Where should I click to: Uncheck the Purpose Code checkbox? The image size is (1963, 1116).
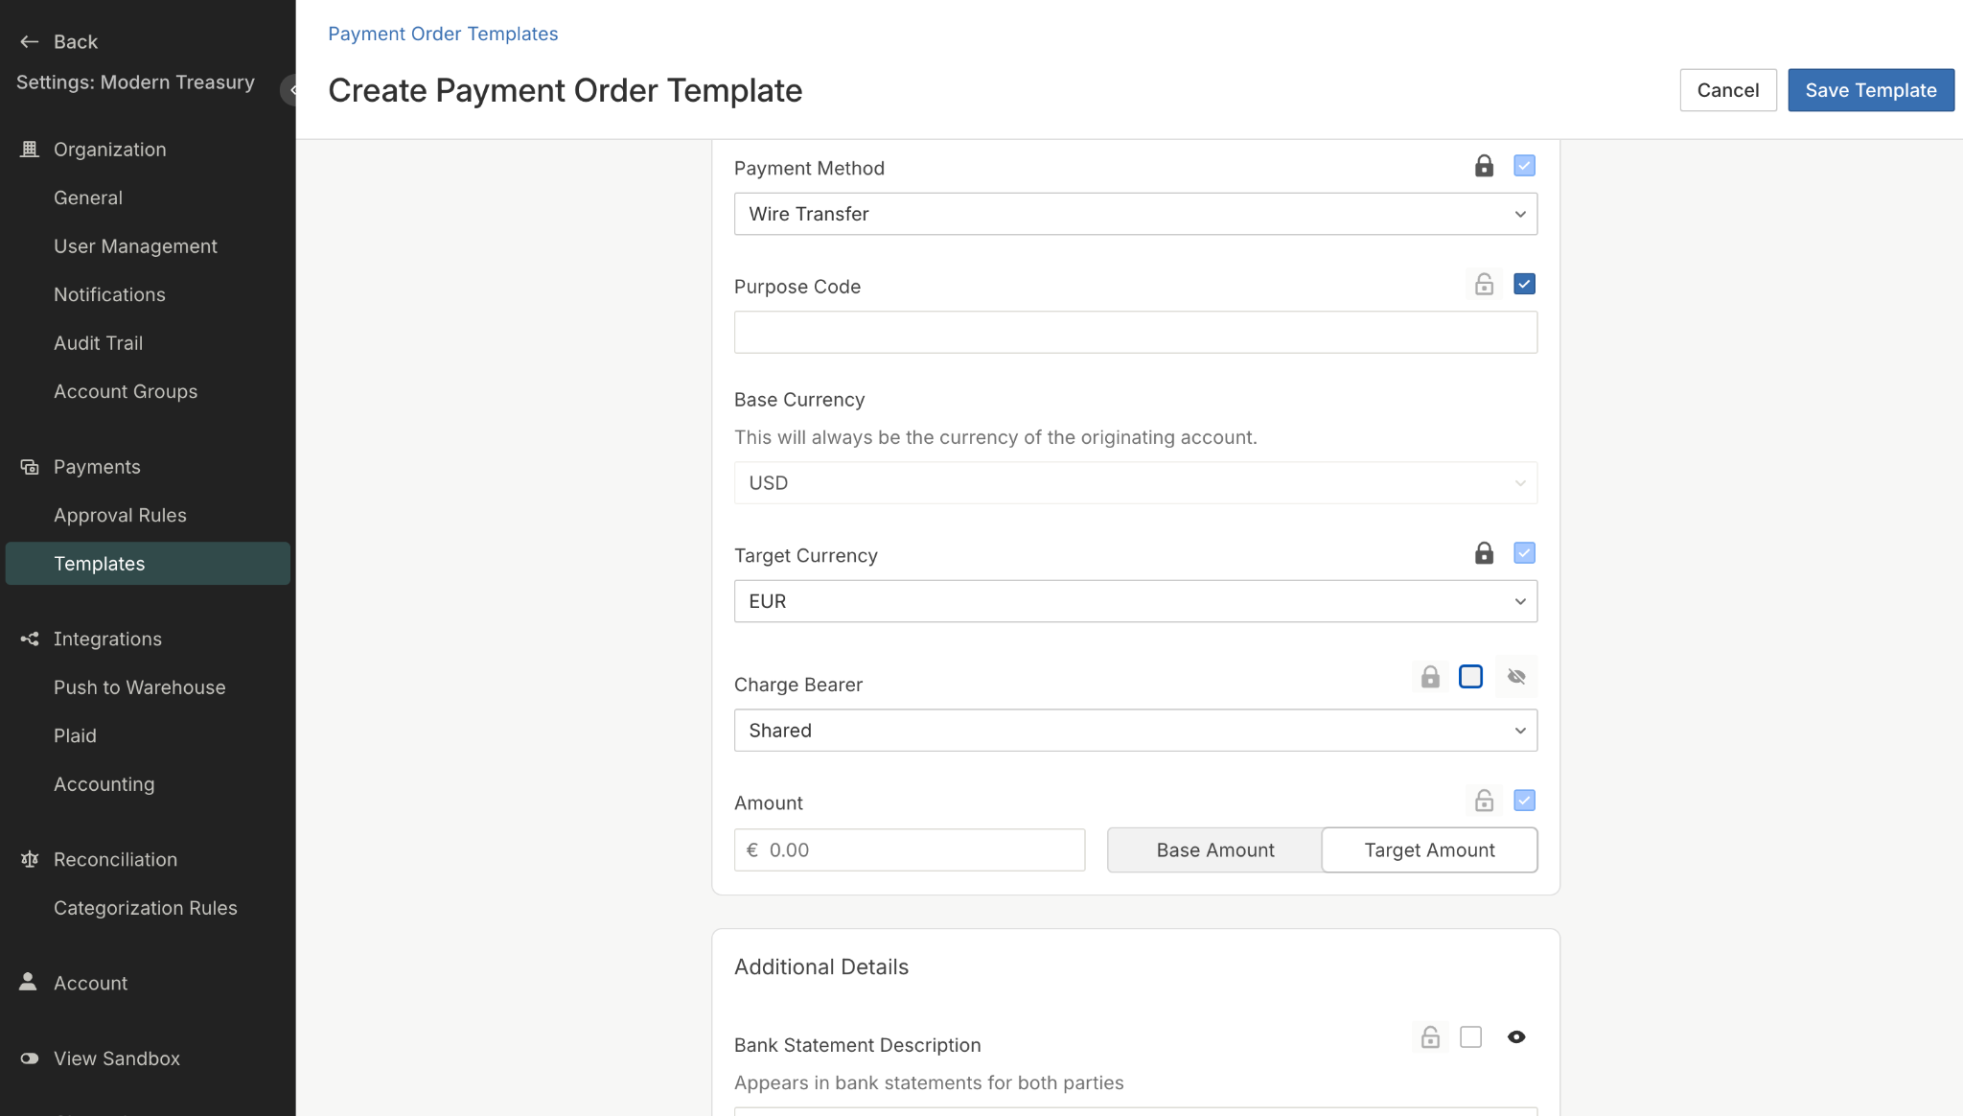pyautogui.click(x=1524, y=284)
